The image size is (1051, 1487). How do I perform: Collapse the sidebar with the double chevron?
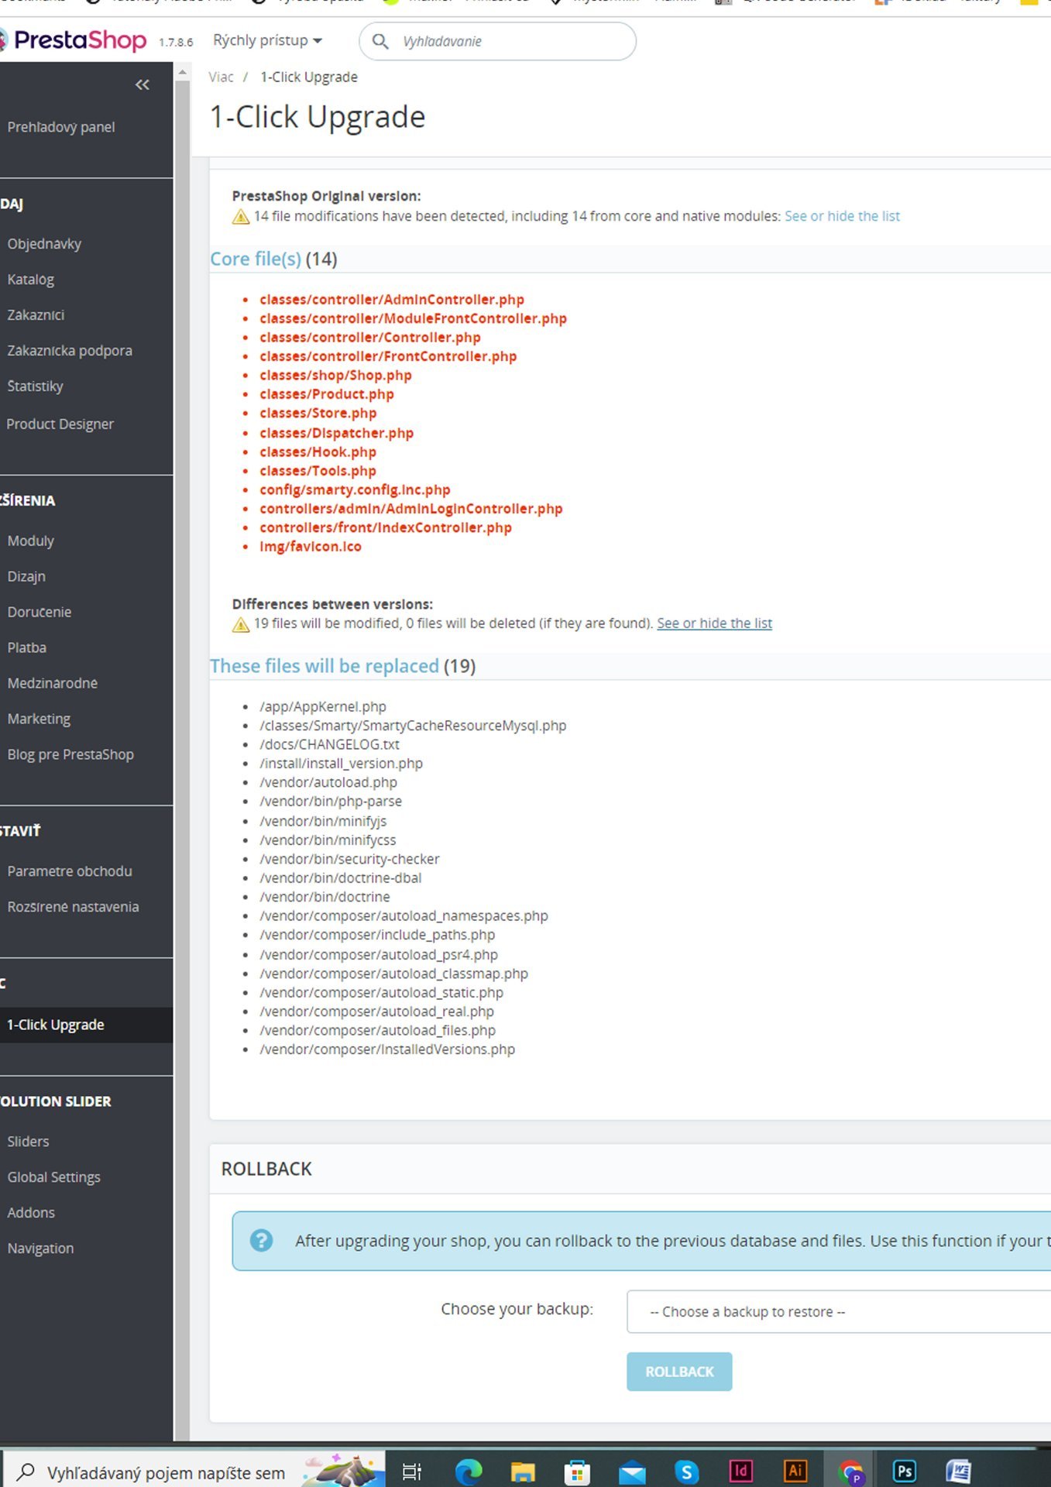point(143,84)
